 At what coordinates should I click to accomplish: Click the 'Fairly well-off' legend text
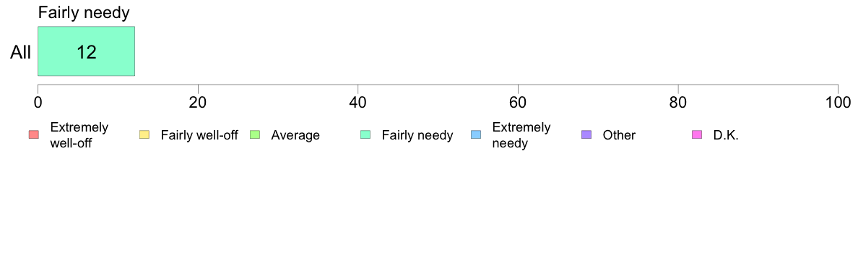[199, 135]
